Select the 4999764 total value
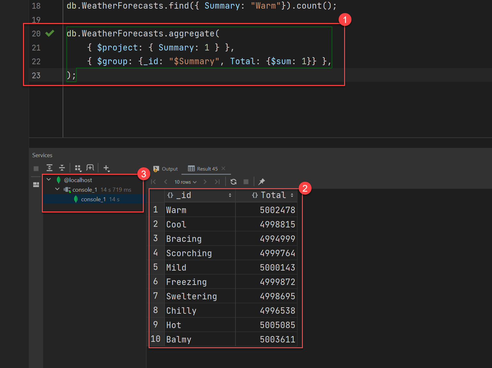 click(x=266, y=253)
